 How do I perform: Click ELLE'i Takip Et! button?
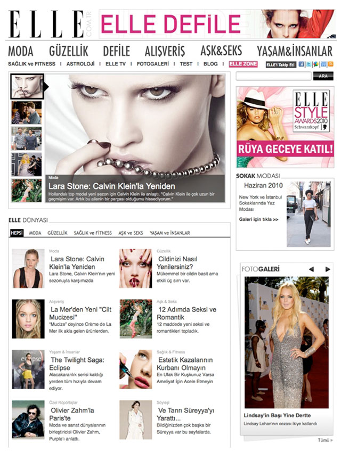coord(281,64)
